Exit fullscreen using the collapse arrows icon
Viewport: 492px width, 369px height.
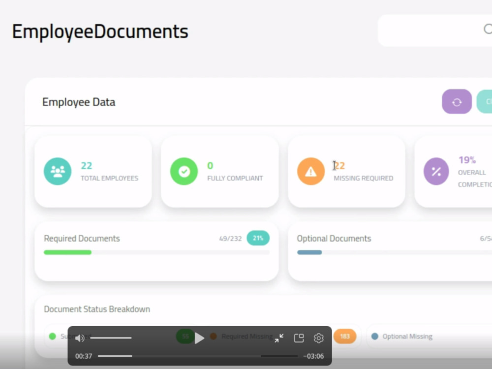[x=279, y=338]
